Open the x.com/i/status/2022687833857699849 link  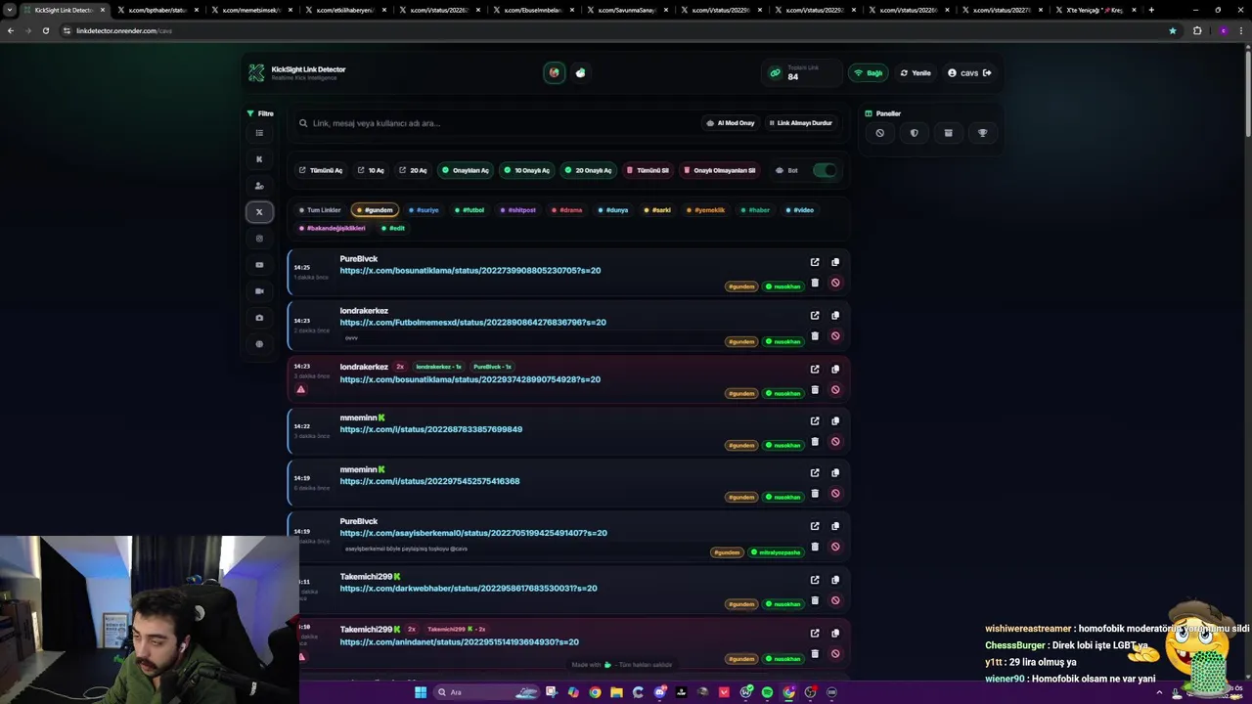point(431,429)
